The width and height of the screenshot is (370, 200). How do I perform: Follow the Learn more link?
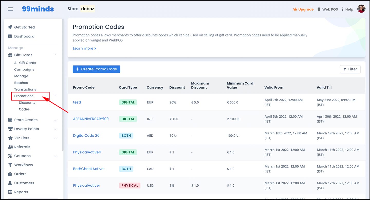(x=84, y=48)
